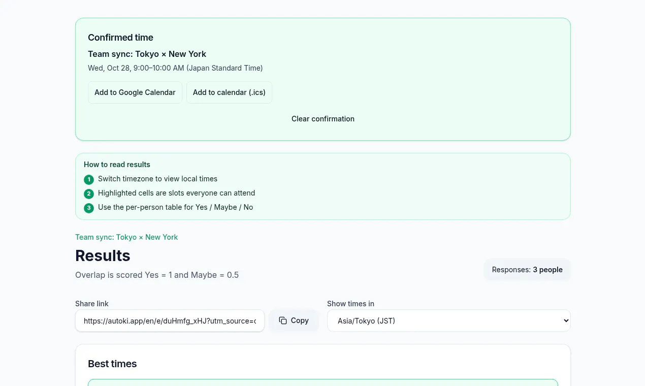This screenshot has width=645, height=386.
Task: Click the green number 2 step badge
Action: (x=89, y=194)
